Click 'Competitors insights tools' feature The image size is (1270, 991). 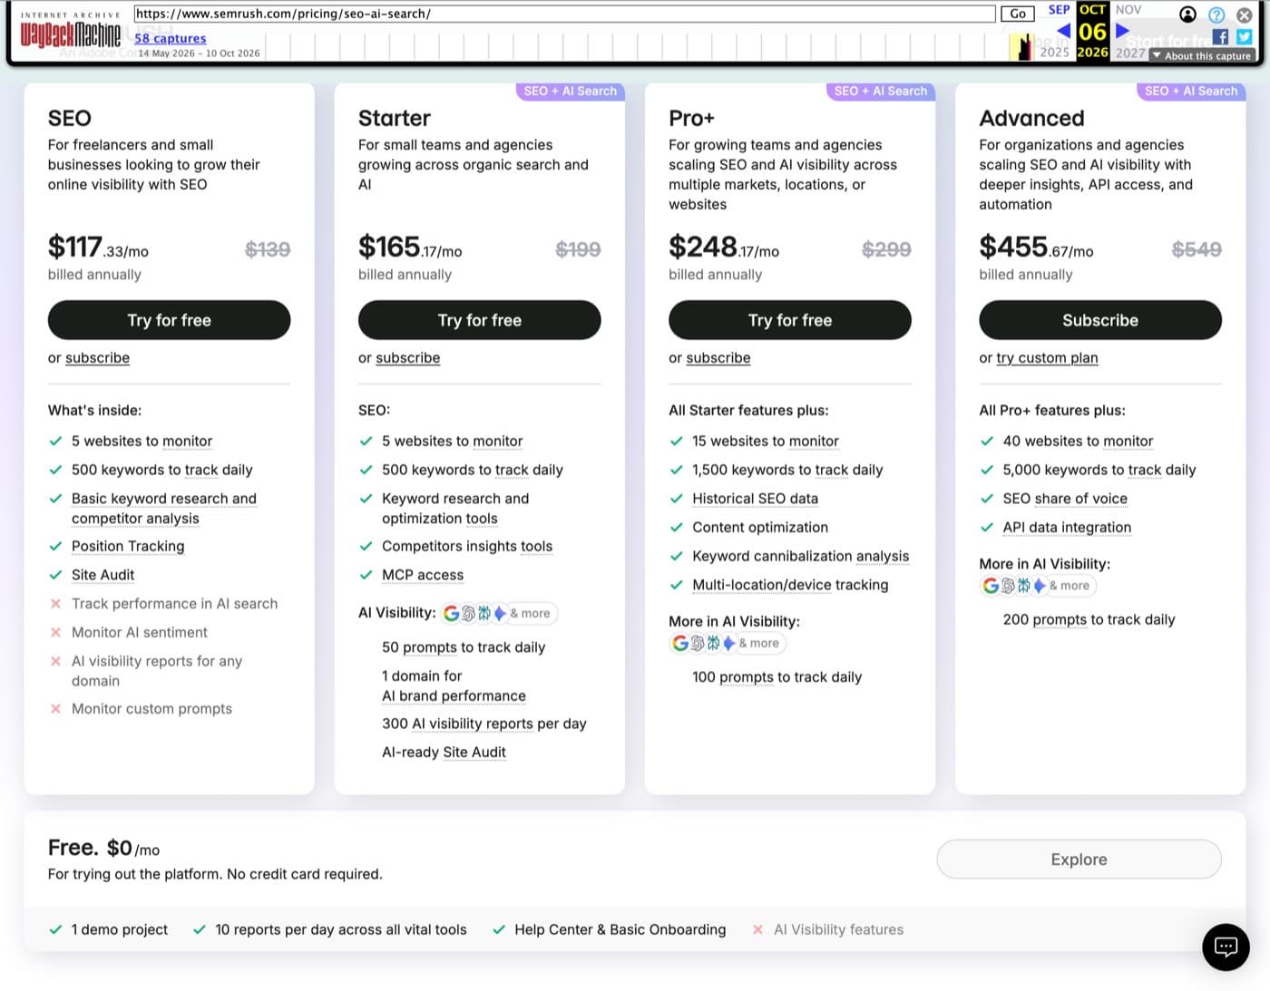click(x=467, y=547)
